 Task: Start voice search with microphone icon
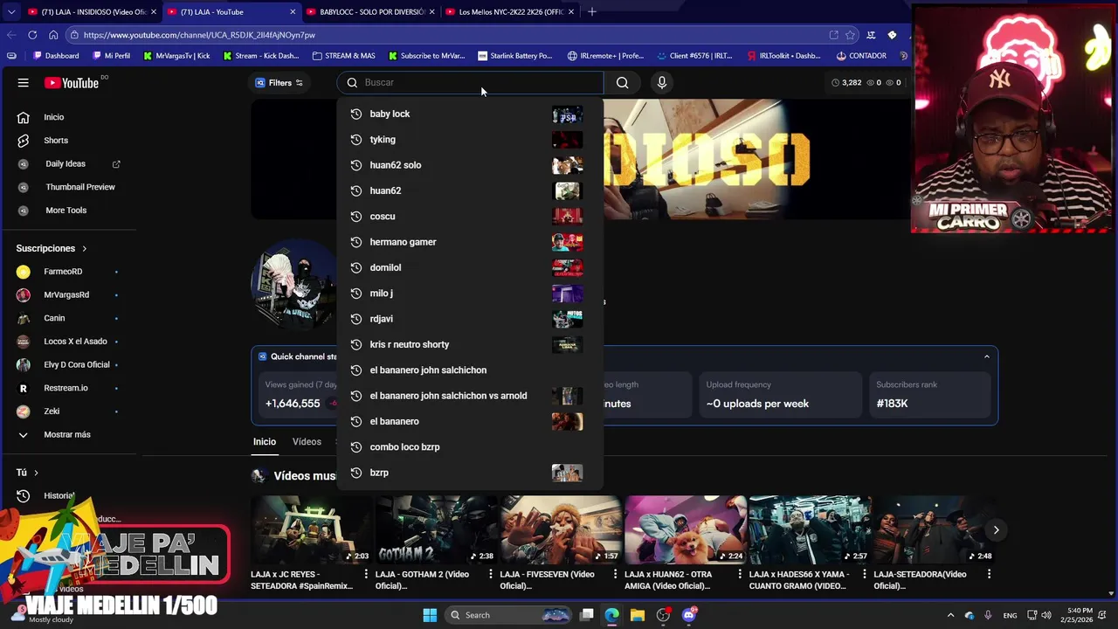pyautogui.click(x=661, y=82)
